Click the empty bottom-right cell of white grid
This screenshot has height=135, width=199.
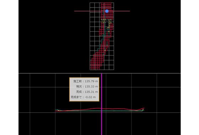112,67
